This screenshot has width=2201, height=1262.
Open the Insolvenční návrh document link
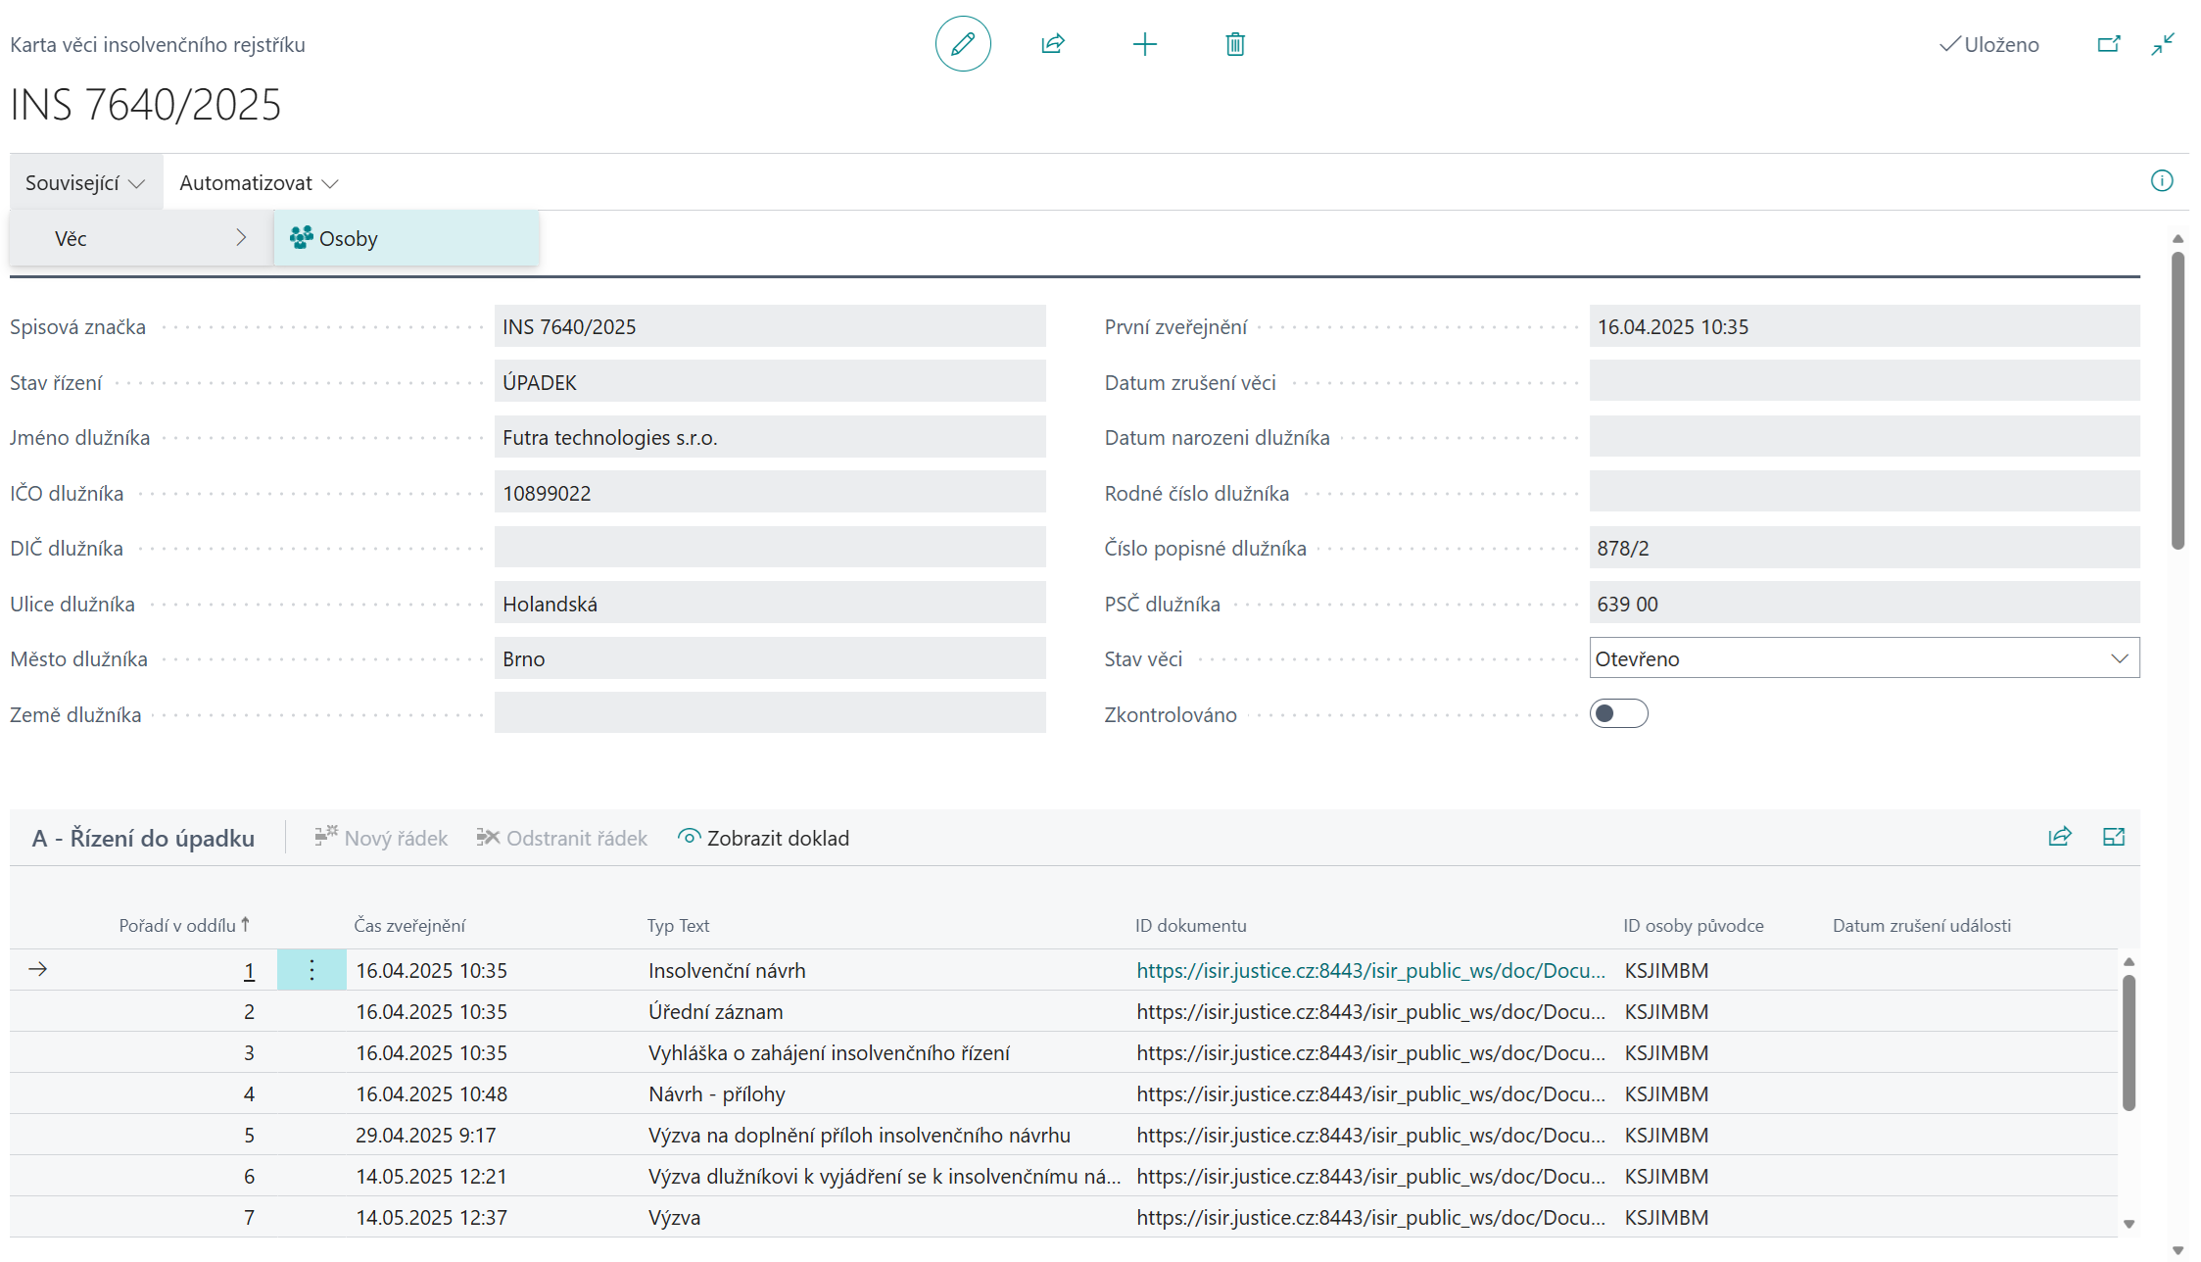click(1369, 970)
